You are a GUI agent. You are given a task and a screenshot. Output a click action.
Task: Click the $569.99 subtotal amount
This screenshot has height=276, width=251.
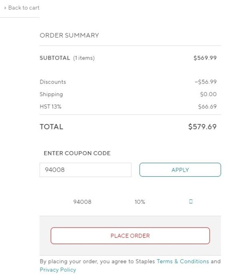point(205,58)
